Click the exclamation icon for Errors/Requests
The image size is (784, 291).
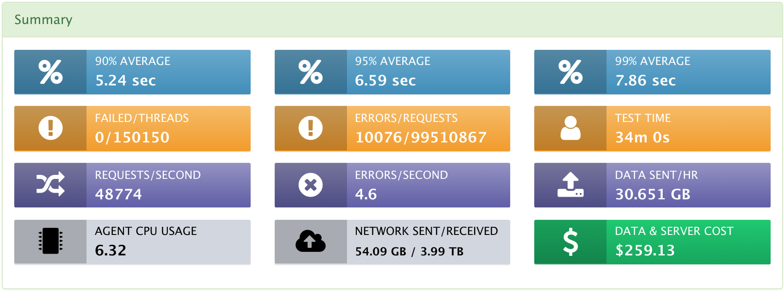coord(310,128)
